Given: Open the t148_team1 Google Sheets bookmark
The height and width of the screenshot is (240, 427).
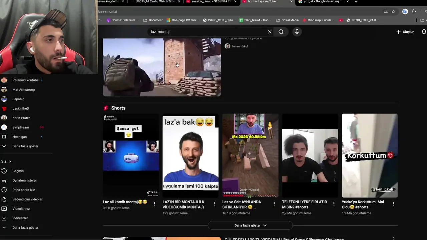Looking at the screenshot, I should (255, 20).
